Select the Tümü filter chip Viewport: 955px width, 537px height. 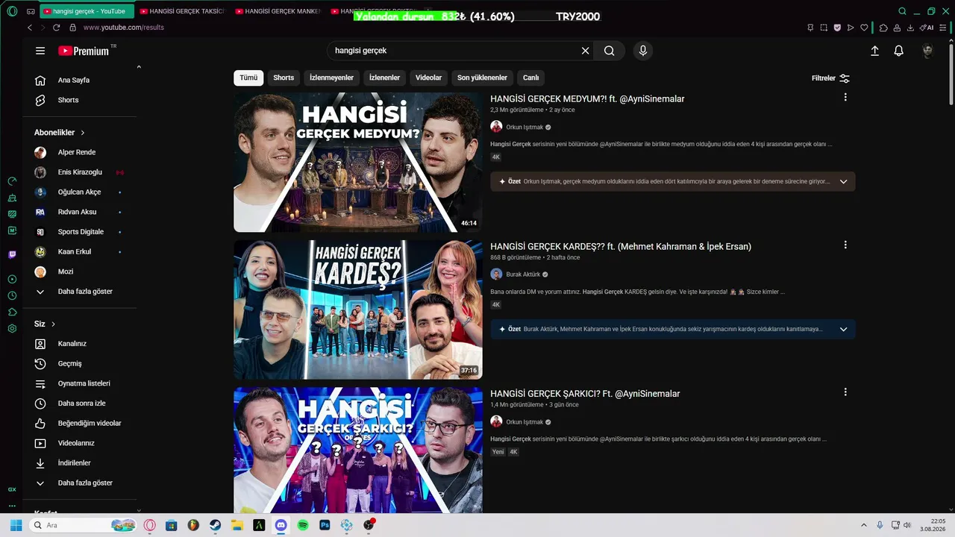[x=248, y=78]
